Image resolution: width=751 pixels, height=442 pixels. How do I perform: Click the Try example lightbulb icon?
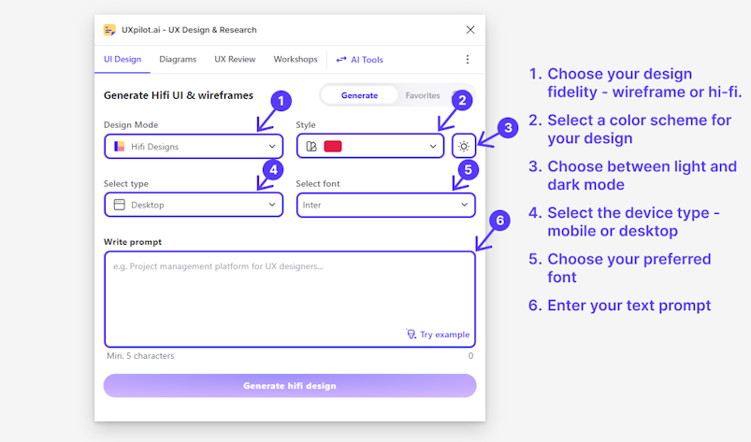click(411, 334)
